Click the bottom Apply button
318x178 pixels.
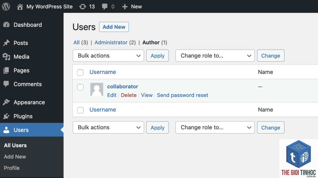click(x=157, y=127)
